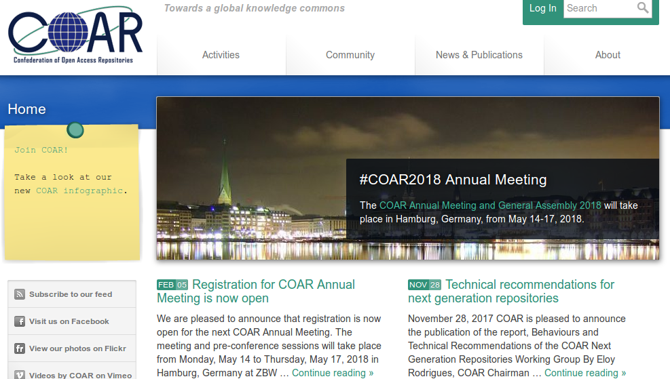670x379 pixels.
Task: Open COAR Annual Meeting and General Assembly 2018 link
Action: tap(490, 205)
